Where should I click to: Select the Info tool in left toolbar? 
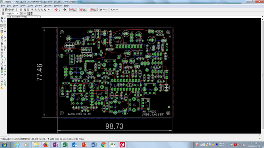1,18
